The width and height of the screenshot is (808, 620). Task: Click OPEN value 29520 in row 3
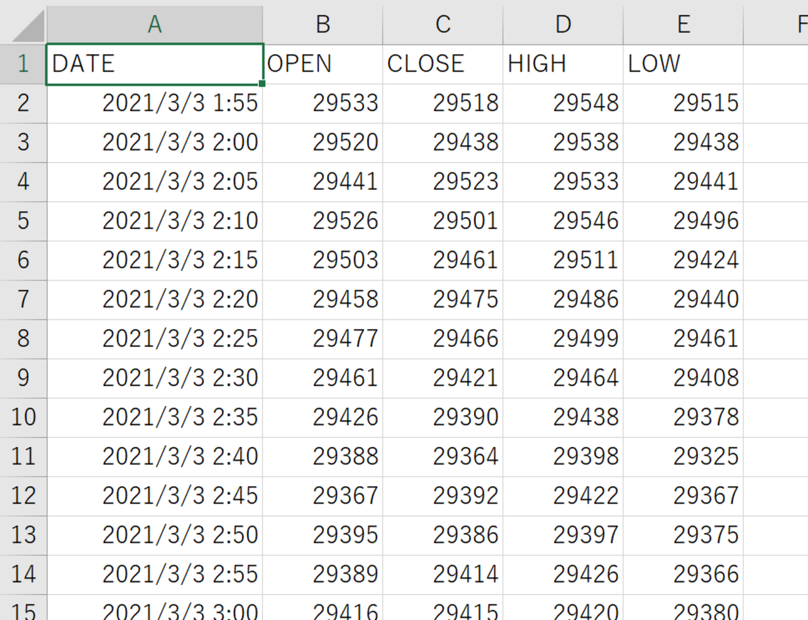pyautogui.click(x=323, y=143)
